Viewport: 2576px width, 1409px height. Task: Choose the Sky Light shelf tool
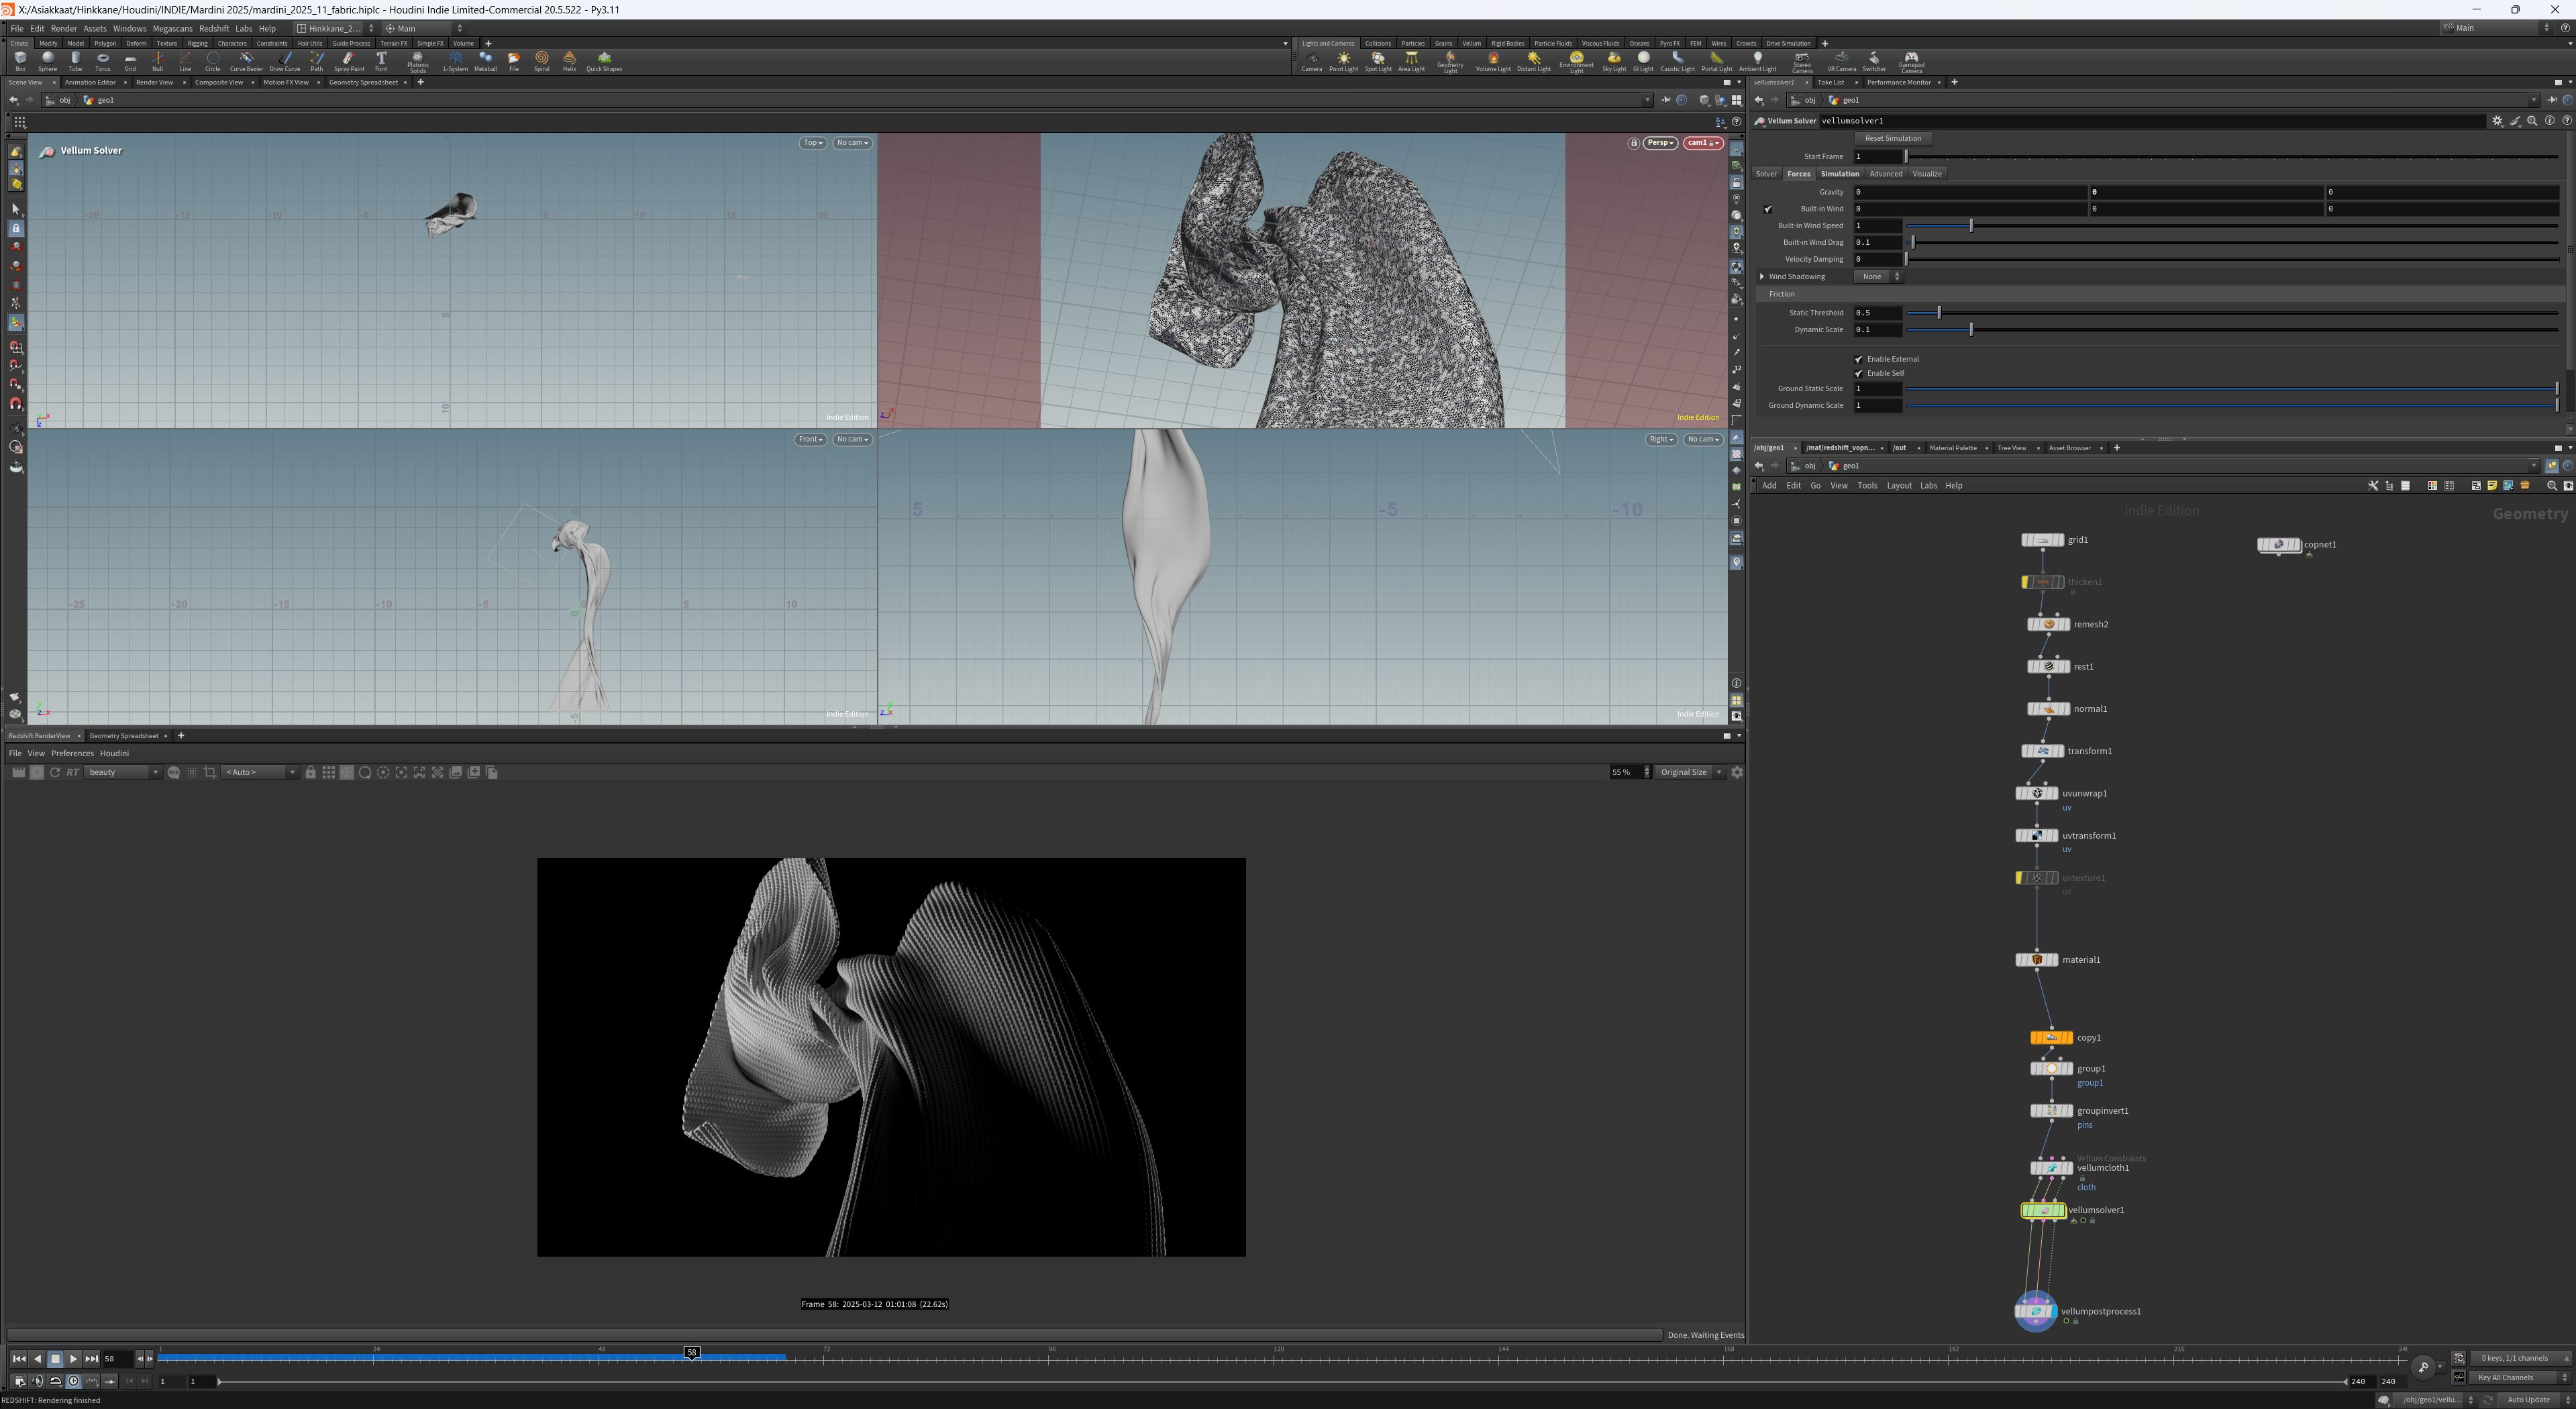point(1614,61)
